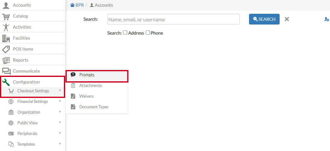This screenshot has height=151, width=330.
Task: Click the Organization bank building icon
Action: (x=11, y=112)
